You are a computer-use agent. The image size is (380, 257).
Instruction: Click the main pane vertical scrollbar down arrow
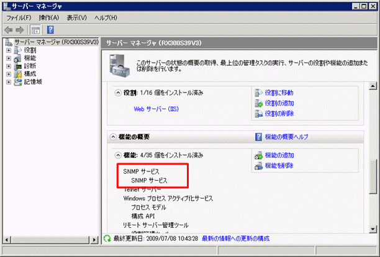point(372,228)
